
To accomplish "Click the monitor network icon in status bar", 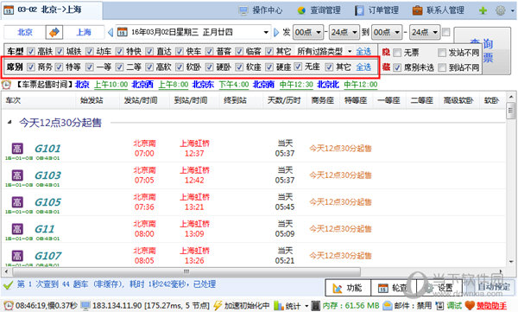I will click(x=85, y=305).
